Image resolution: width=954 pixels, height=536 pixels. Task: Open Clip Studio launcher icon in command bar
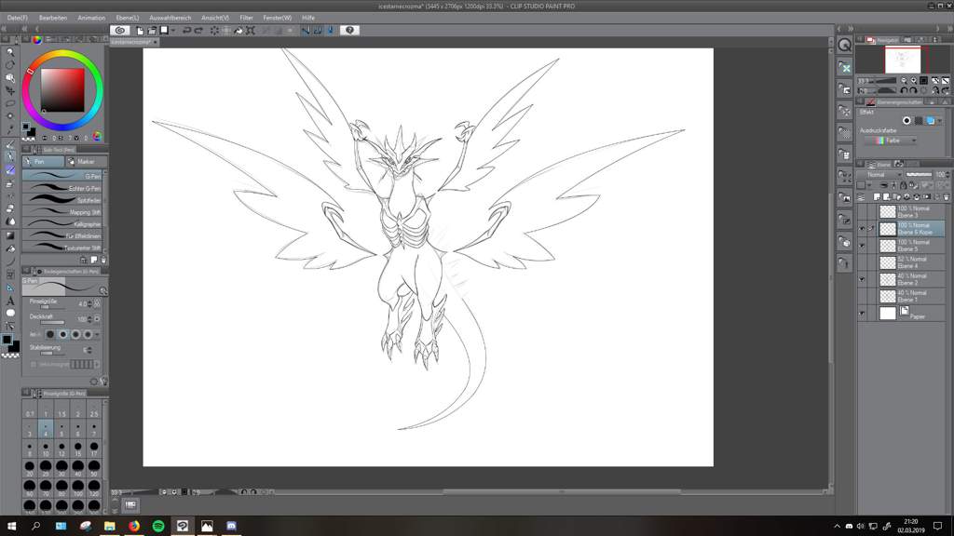coord(120,30)
